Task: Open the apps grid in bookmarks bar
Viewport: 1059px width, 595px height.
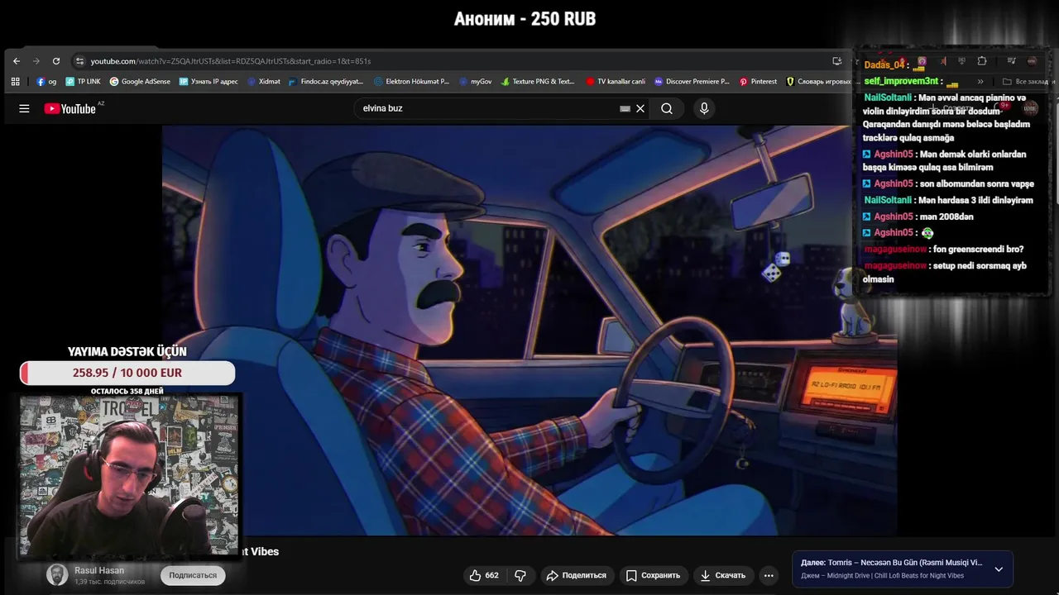Action: [x=15, y=82]
